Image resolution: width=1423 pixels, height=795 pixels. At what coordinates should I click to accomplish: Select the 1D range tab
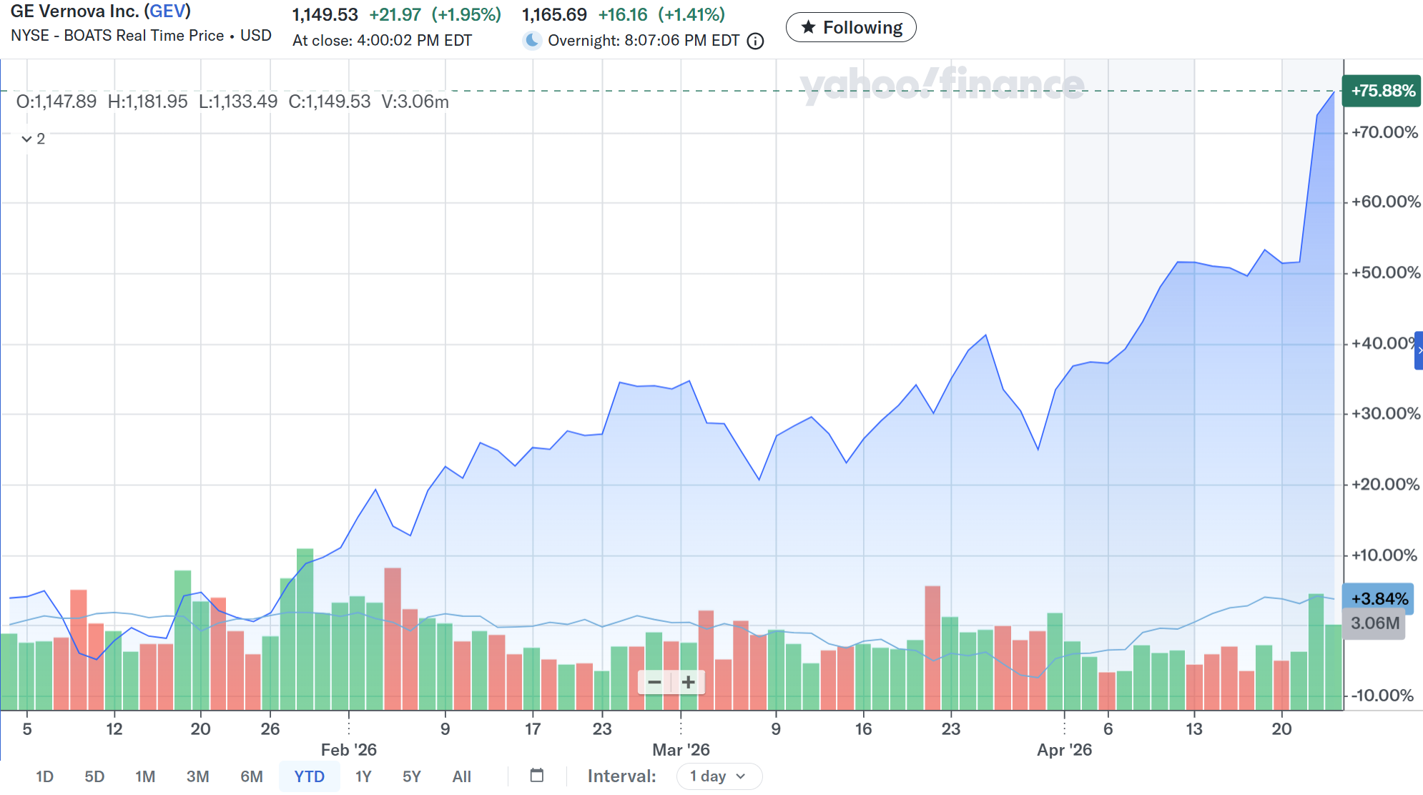coord(44,776)
